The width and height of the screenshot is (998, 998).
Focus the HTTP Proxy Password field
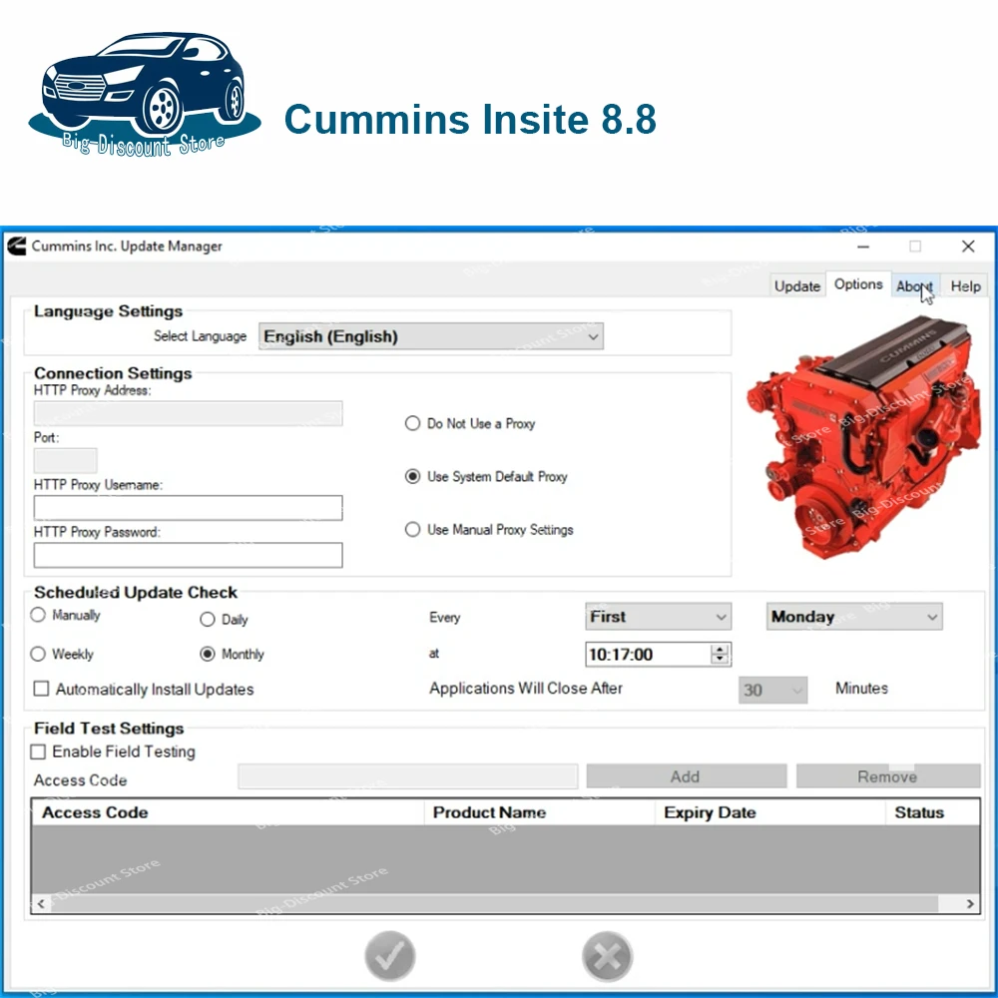click(x=188, y=554)
